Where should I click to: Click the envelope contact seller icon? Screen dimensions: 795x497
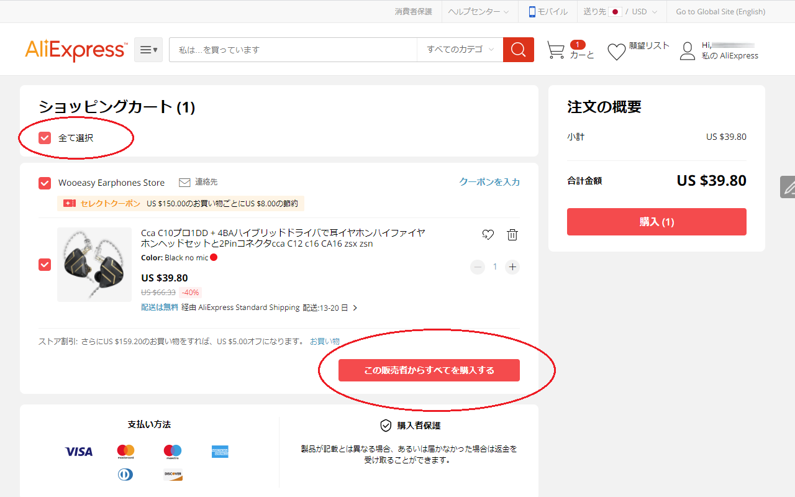pyautogui.click(x=184, y=183)
